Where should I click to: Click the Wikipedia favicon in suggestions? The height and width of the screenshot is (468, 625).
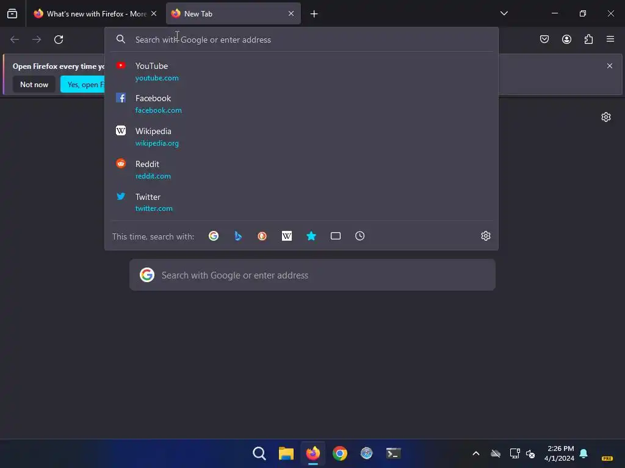(121, 130)
